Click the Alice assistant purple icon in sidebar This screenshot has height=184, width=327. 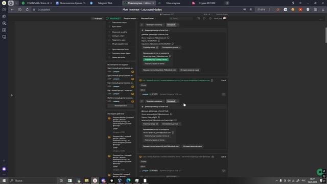(4, 169)
